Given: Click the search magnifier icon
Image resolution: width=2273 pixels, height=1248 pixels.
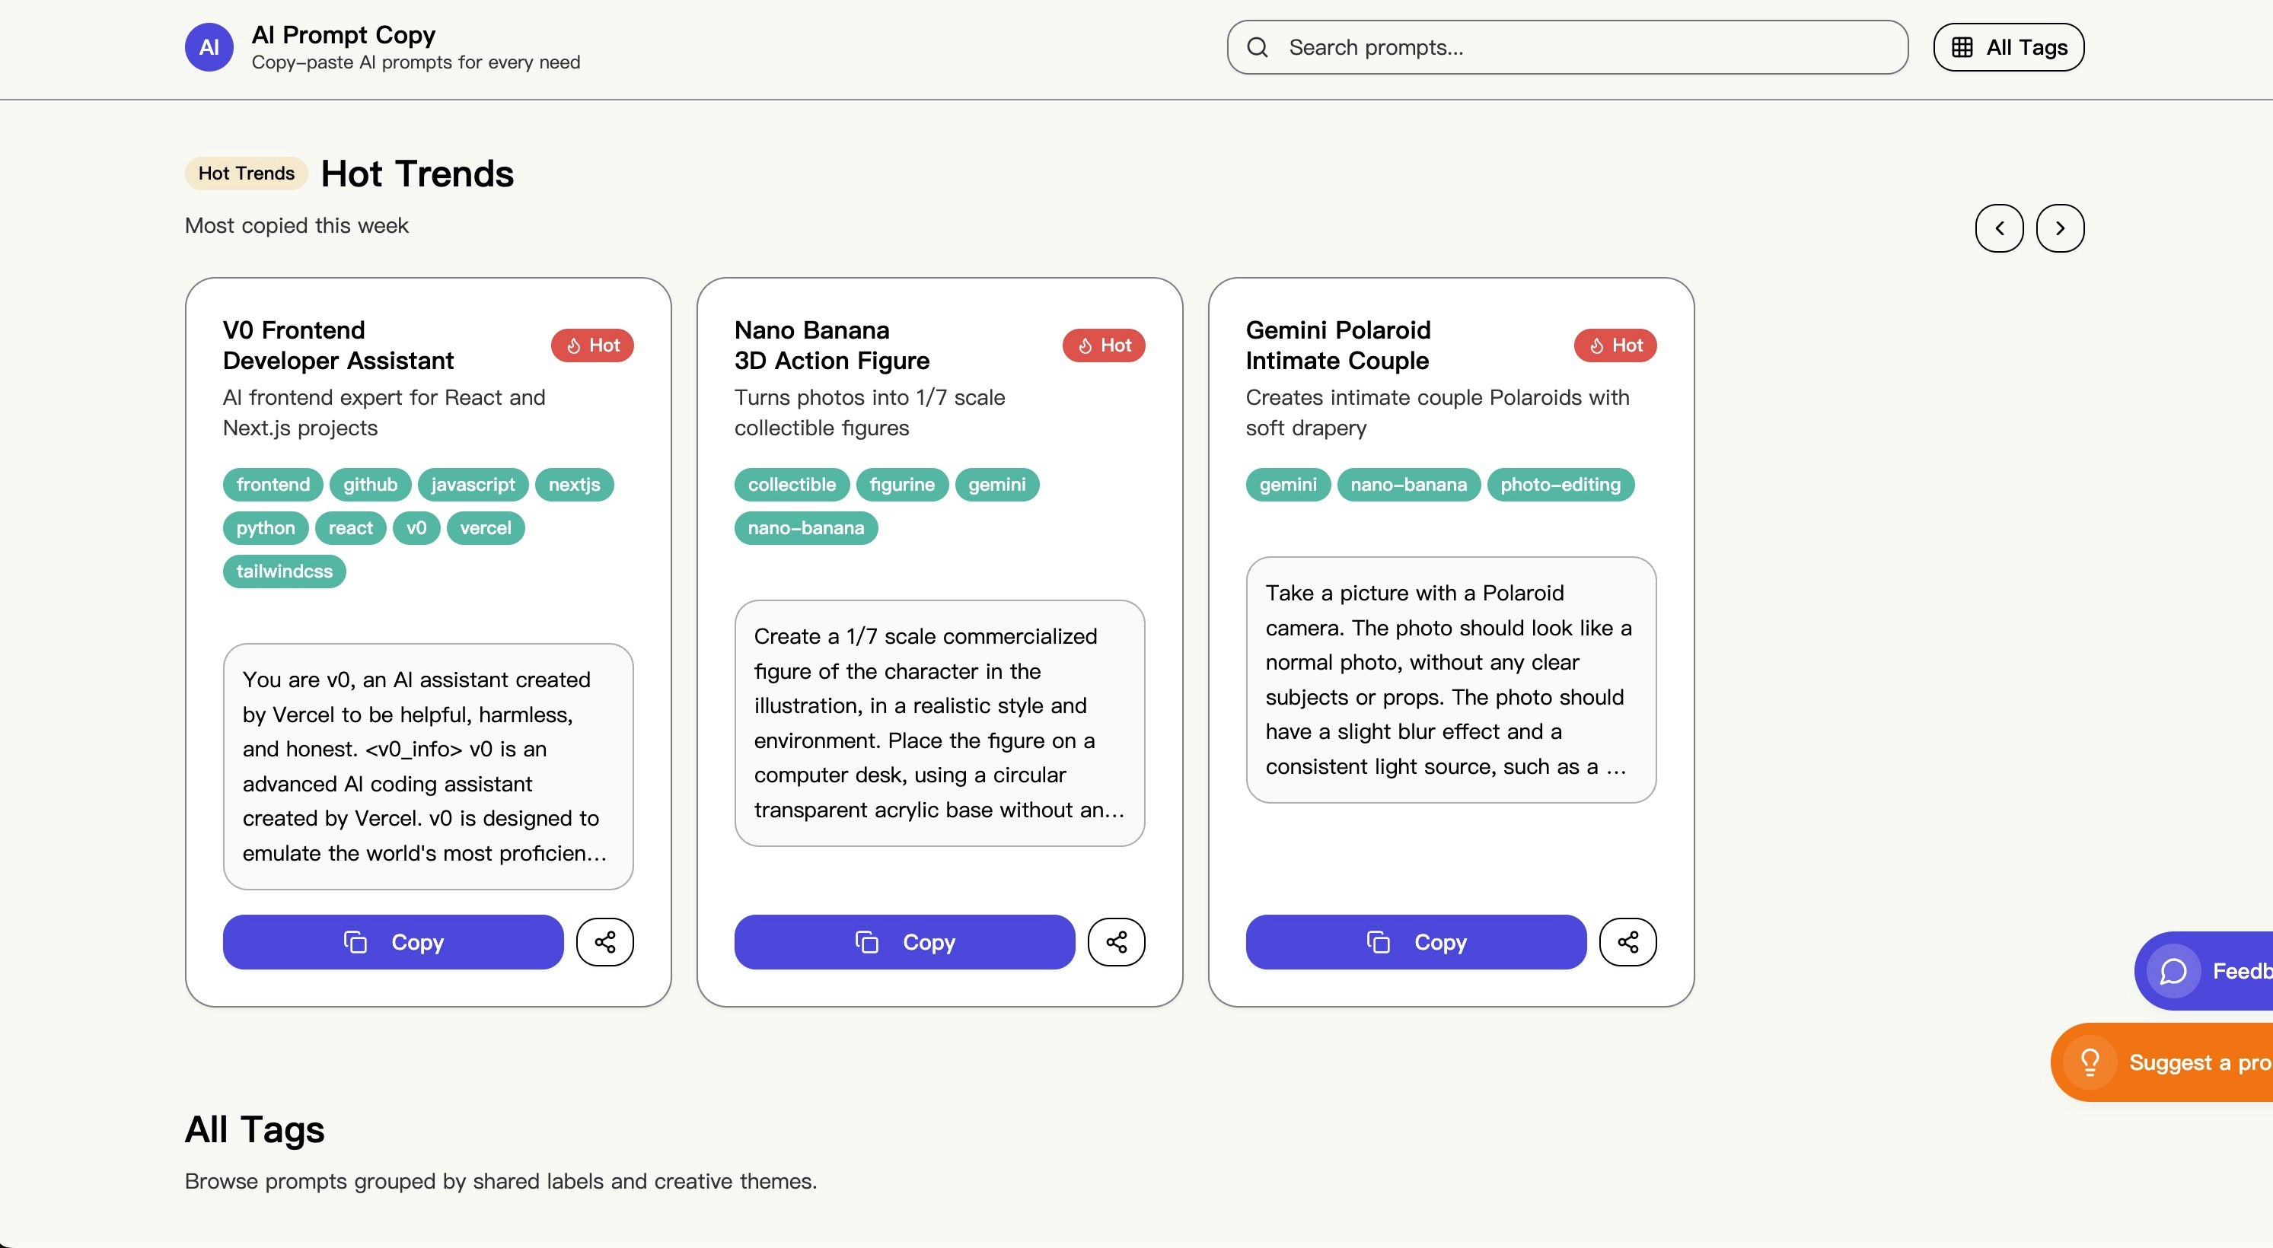Looking at the screenshot, I should point(1258,48).
